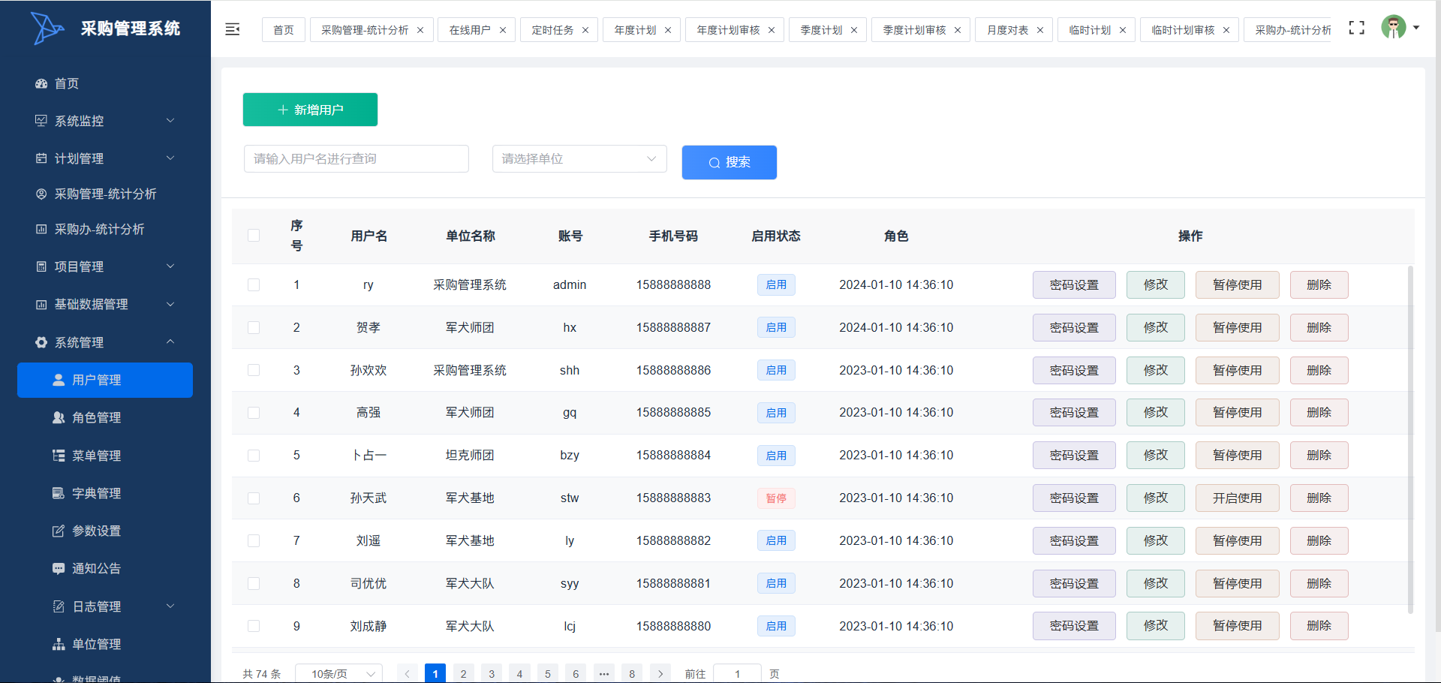1441x683 pixels.
Task: Click 修改 for user 贺孝
Action: click(x=1156, y=328)
